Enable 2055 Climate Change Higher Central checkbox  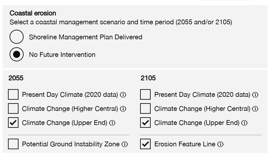(x=13, y=109)
